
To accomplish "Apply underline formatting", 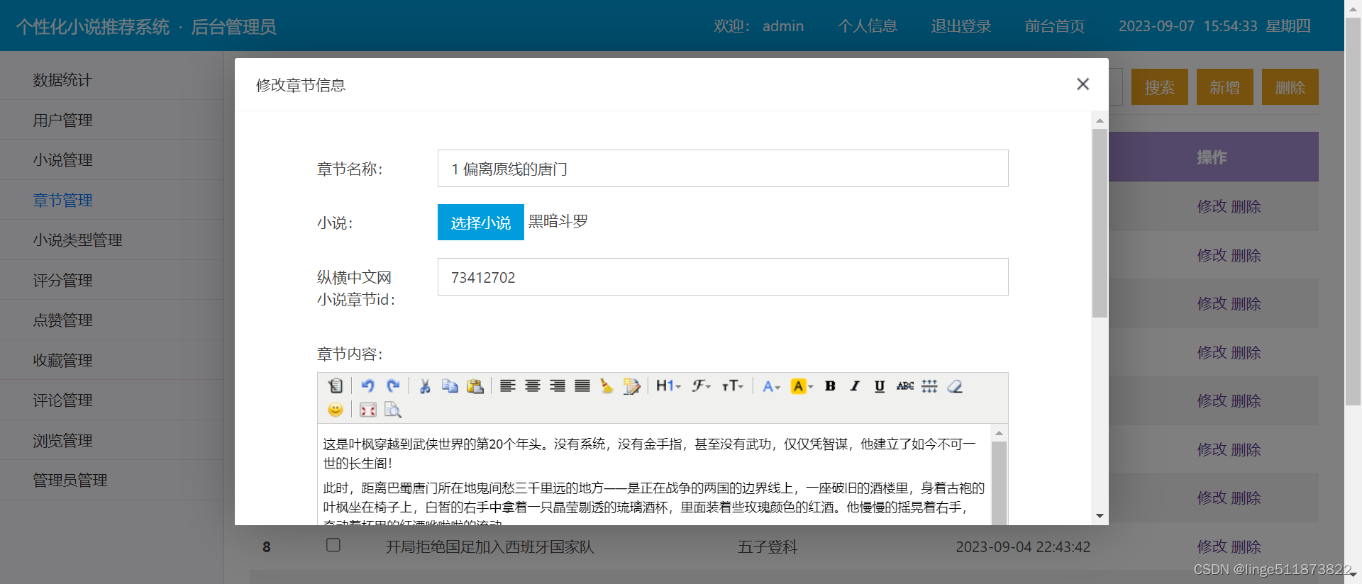I will click(x=880, y=386).
